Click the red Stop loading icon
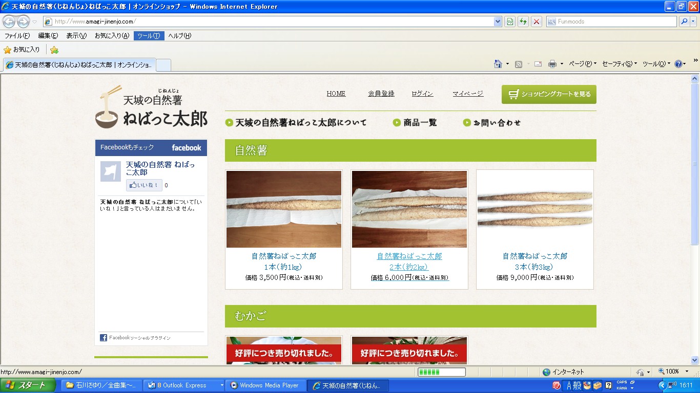This screenshot has height=393, width=700. (537, 21)
